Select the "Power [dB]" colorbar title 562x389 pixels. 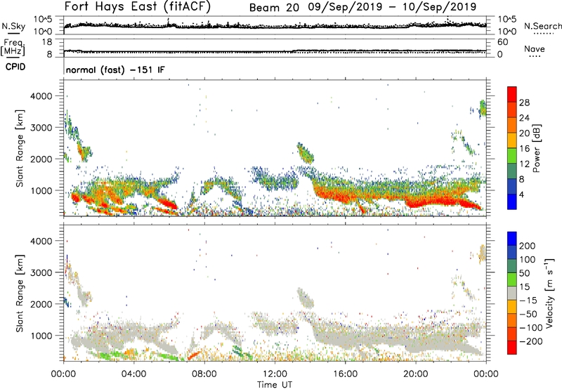(x=536, y=148)
